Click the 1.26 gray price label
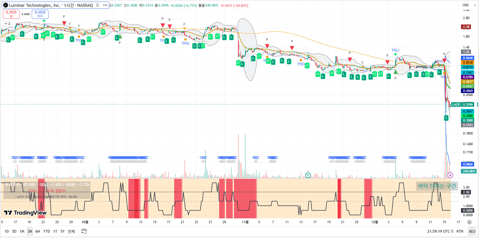Image resolution: width=479 pixels, height=238 pixels. coord(466,52)
